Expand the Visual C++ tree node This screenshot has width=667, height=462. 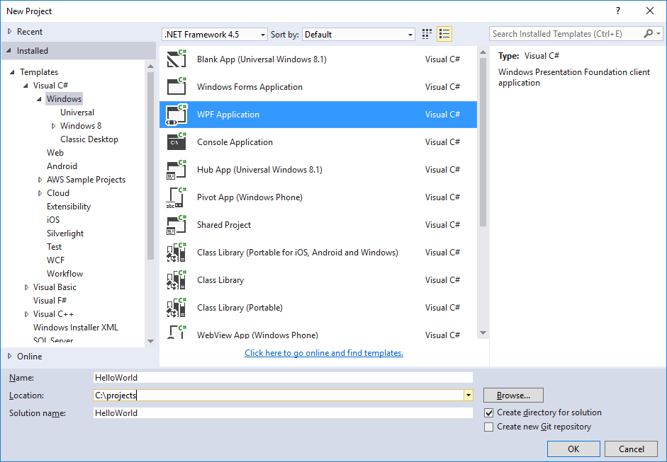click(x=26, y=314)
